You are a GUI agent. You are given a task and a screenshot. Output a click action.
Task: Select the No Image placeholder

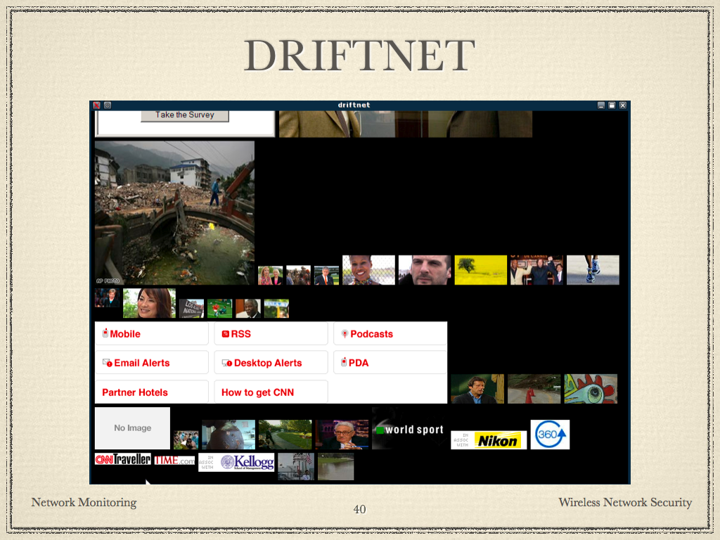(x=132, y=427)
